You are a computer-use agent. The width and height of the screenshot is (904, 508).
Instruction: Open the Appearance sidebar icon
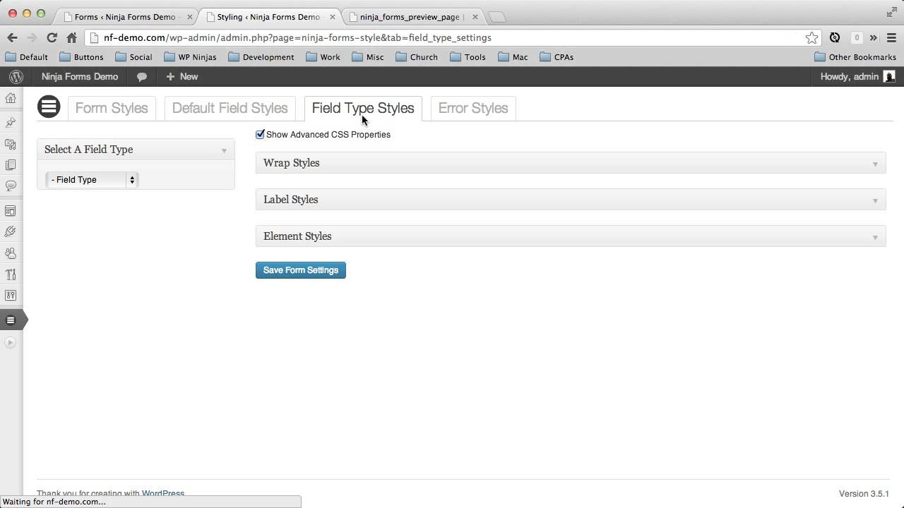pos(11,211)
